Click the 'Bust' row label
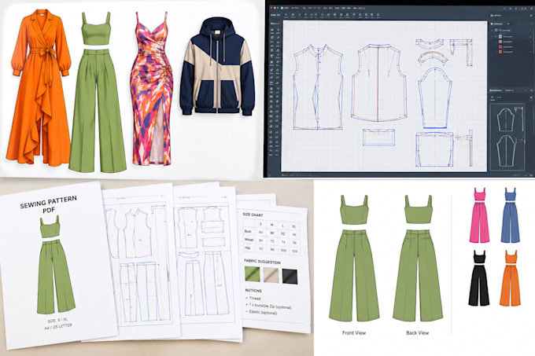Image resolution: width=535 pixels, height=356 pixels. point(248,231)
